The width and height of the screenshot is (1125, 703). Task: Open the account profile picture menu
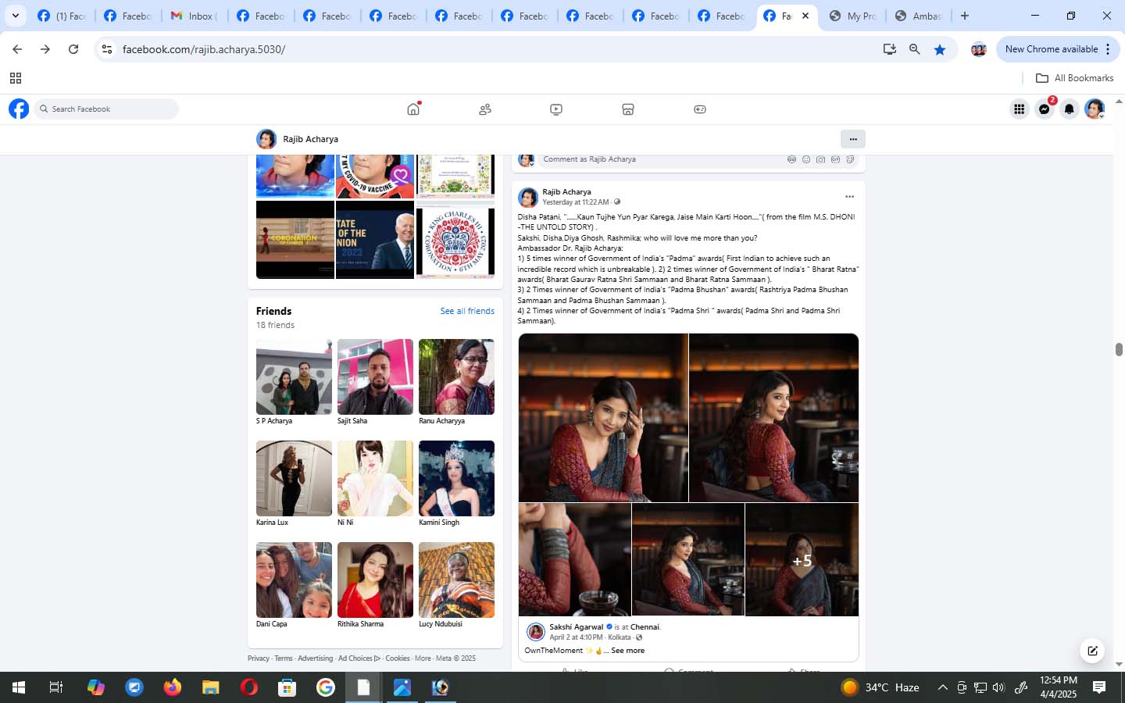click(x=1095, y=109)
